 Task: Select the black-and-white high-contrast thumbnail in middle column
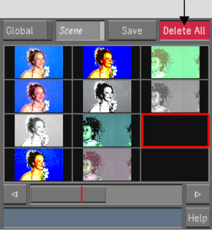pos(107,96)
